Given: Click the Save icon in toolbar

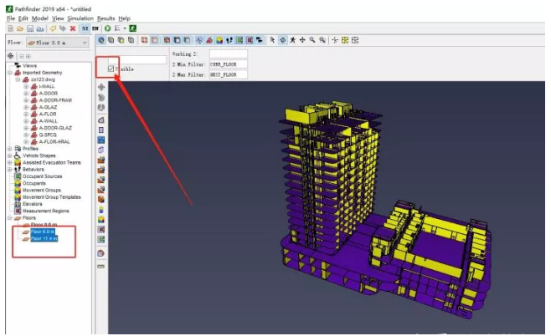Looking at the screenshot, I should [x=31, y=28].
